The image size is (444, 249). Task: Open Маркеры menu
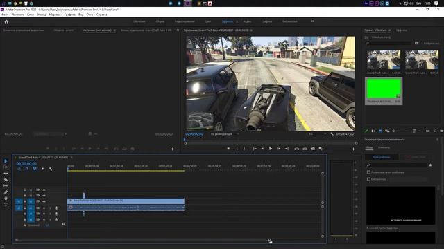pos(55,15)
